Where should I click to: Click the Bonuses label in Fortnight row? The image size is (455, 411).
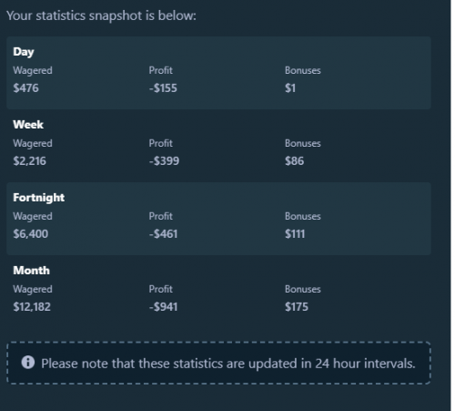[303, 216]
